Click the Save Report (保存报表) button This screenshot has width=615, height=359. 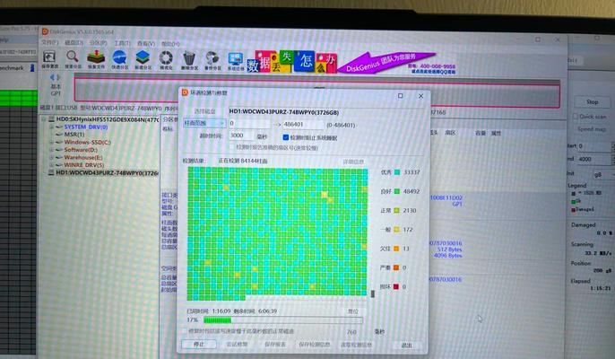coord(275,345)
